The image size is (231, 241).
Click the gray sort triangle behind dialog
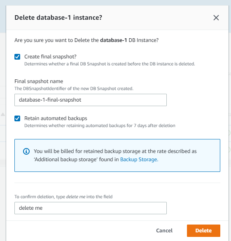coord(3,114)
